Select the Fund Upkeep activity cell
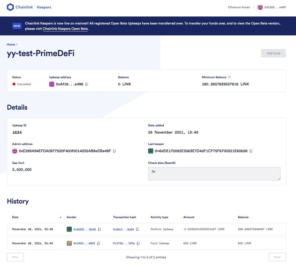Viewport: 296px width, 269px height. click(x=159, y=243)
